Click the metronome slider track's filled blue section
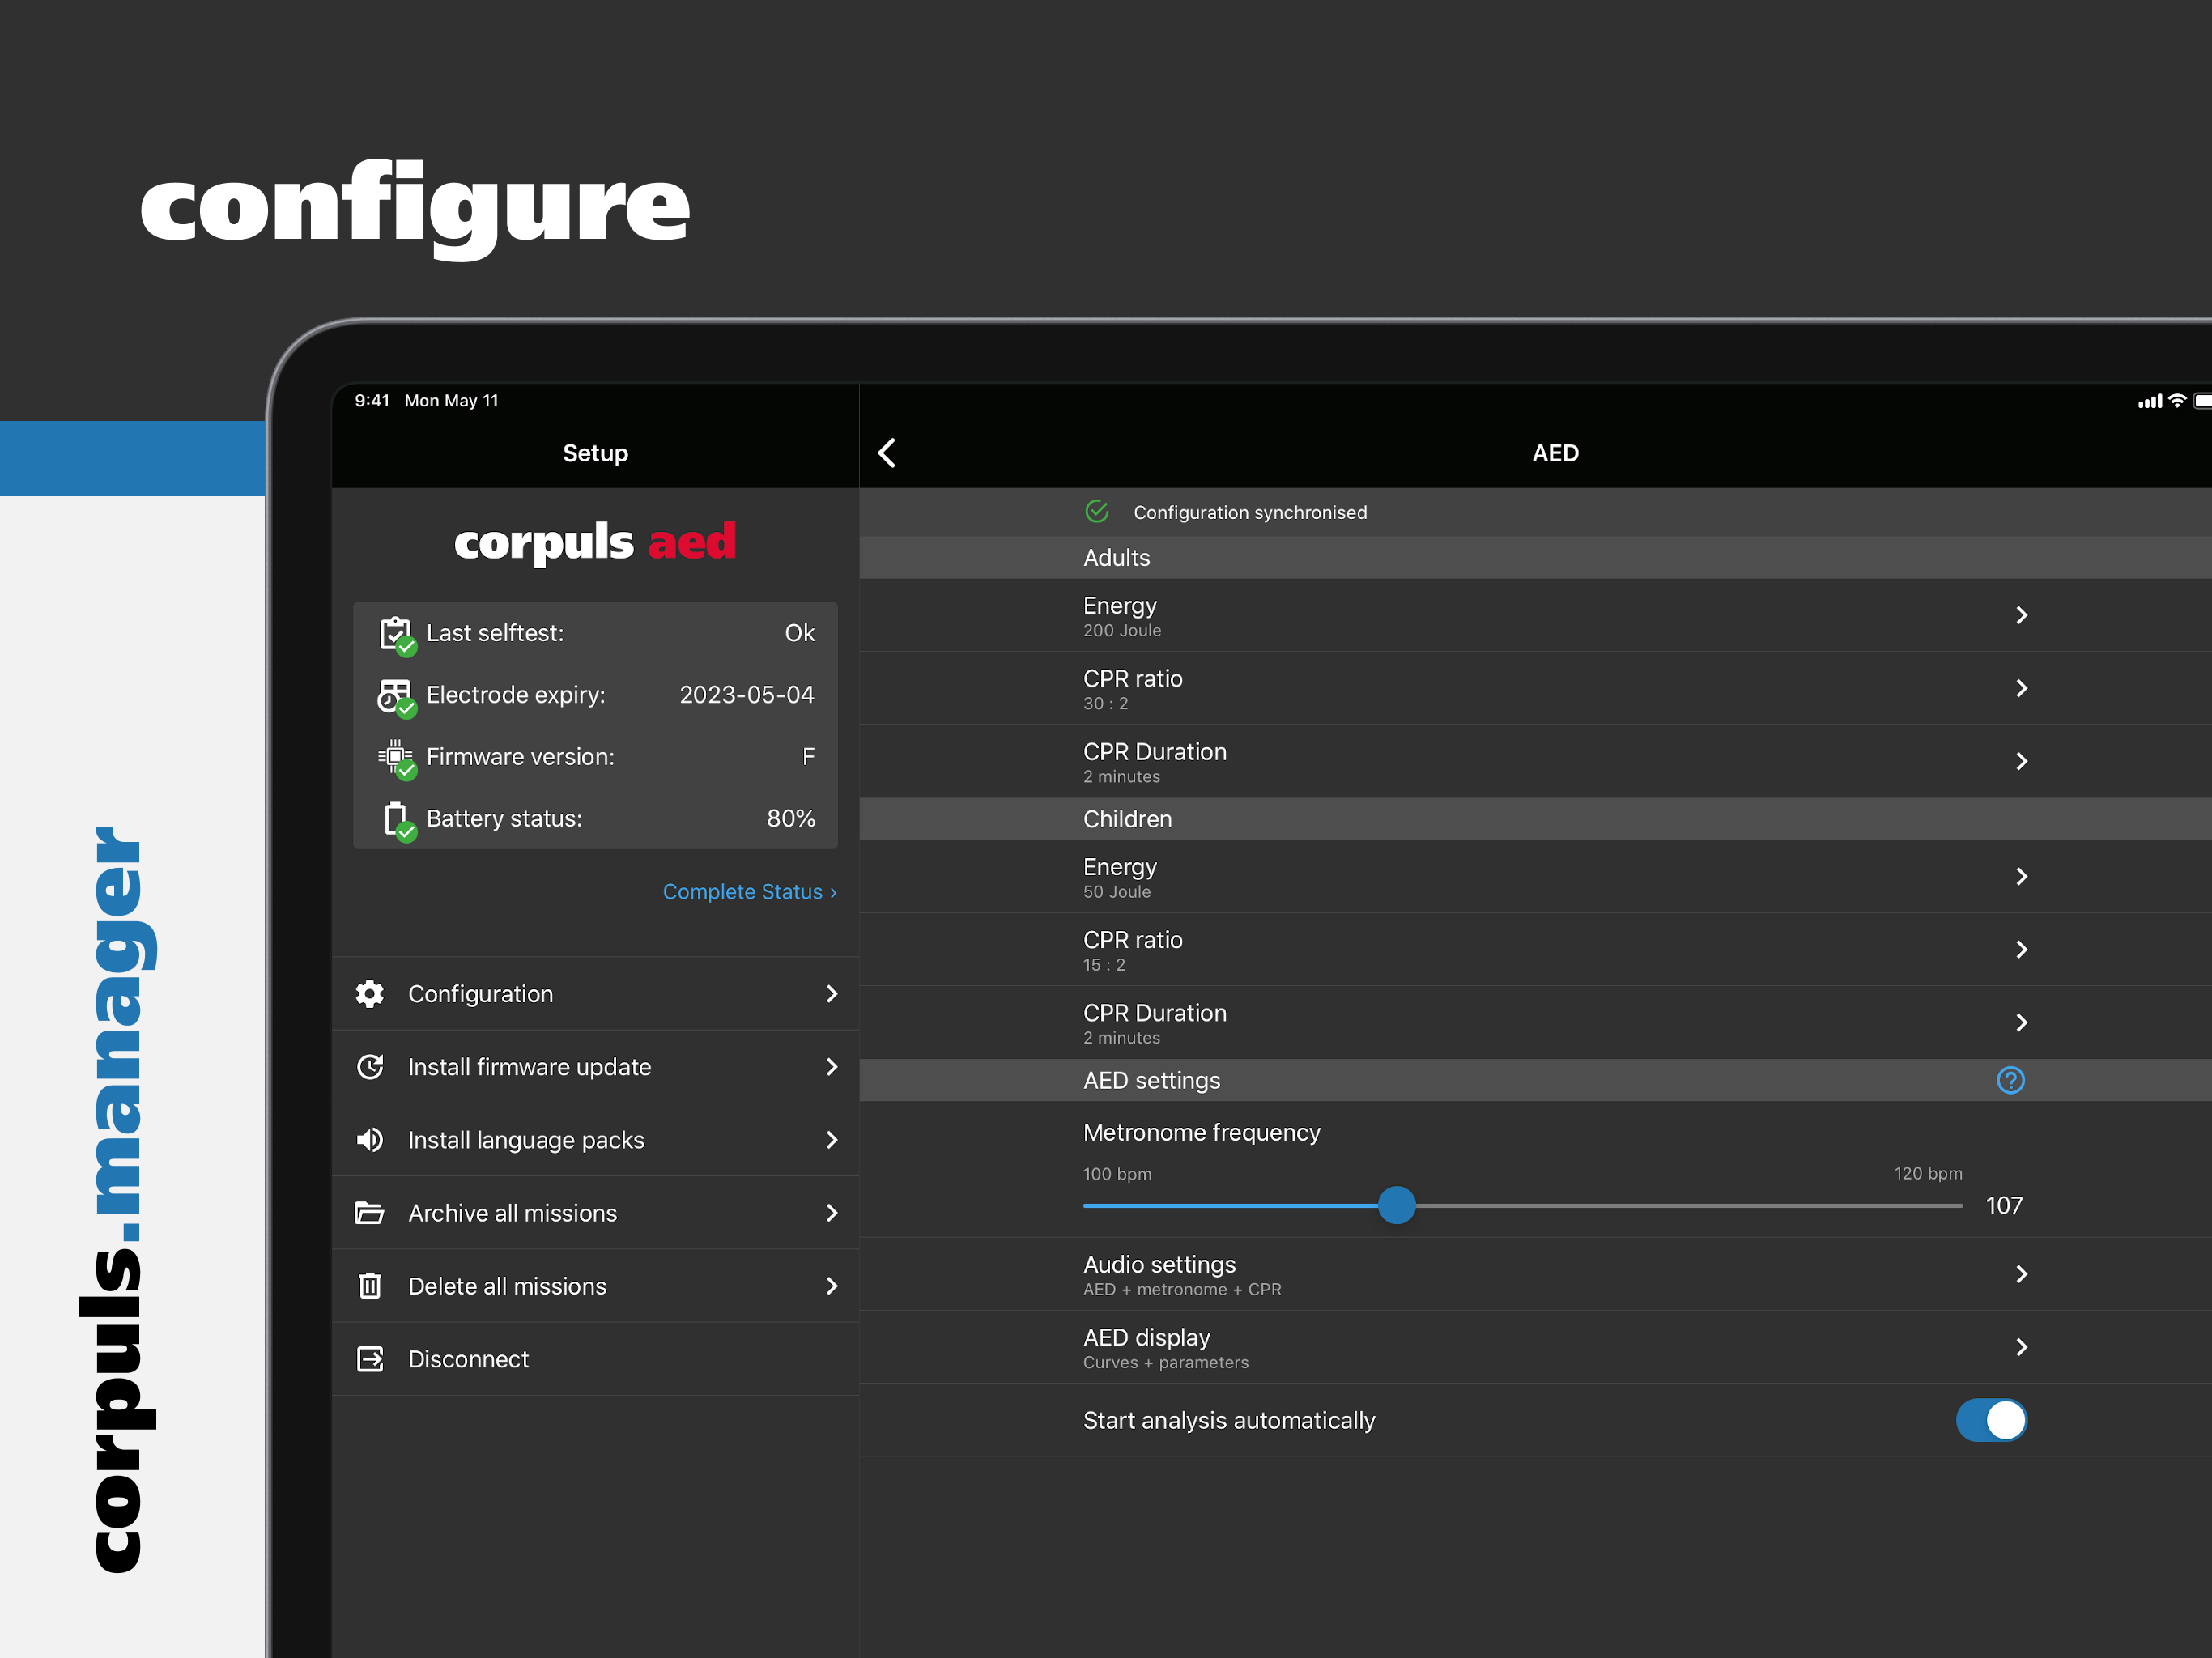 click(x=1231, y=1205)
